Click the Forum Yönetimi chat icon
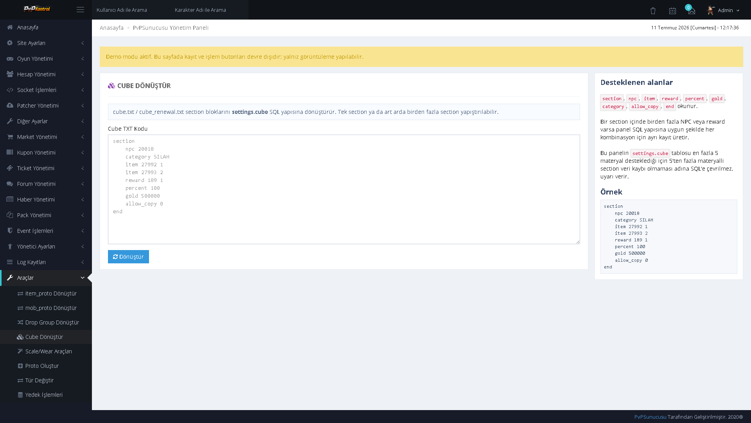This screenshot has width=751, height=423. pos(10,184)
